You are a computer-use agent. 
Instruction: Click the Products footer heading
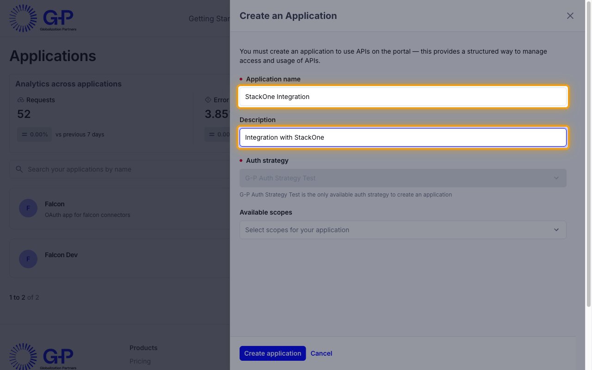pyautogui.click(x=143, y=348)
